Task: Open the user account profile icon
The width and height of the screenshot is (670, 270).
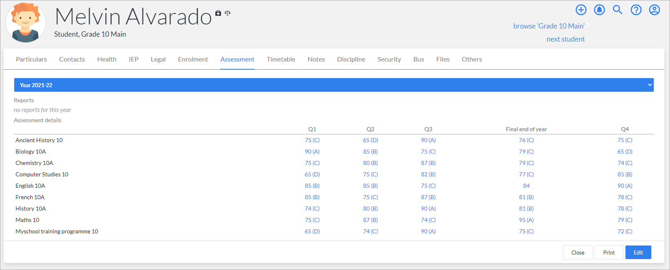Action: pos(655,10)
